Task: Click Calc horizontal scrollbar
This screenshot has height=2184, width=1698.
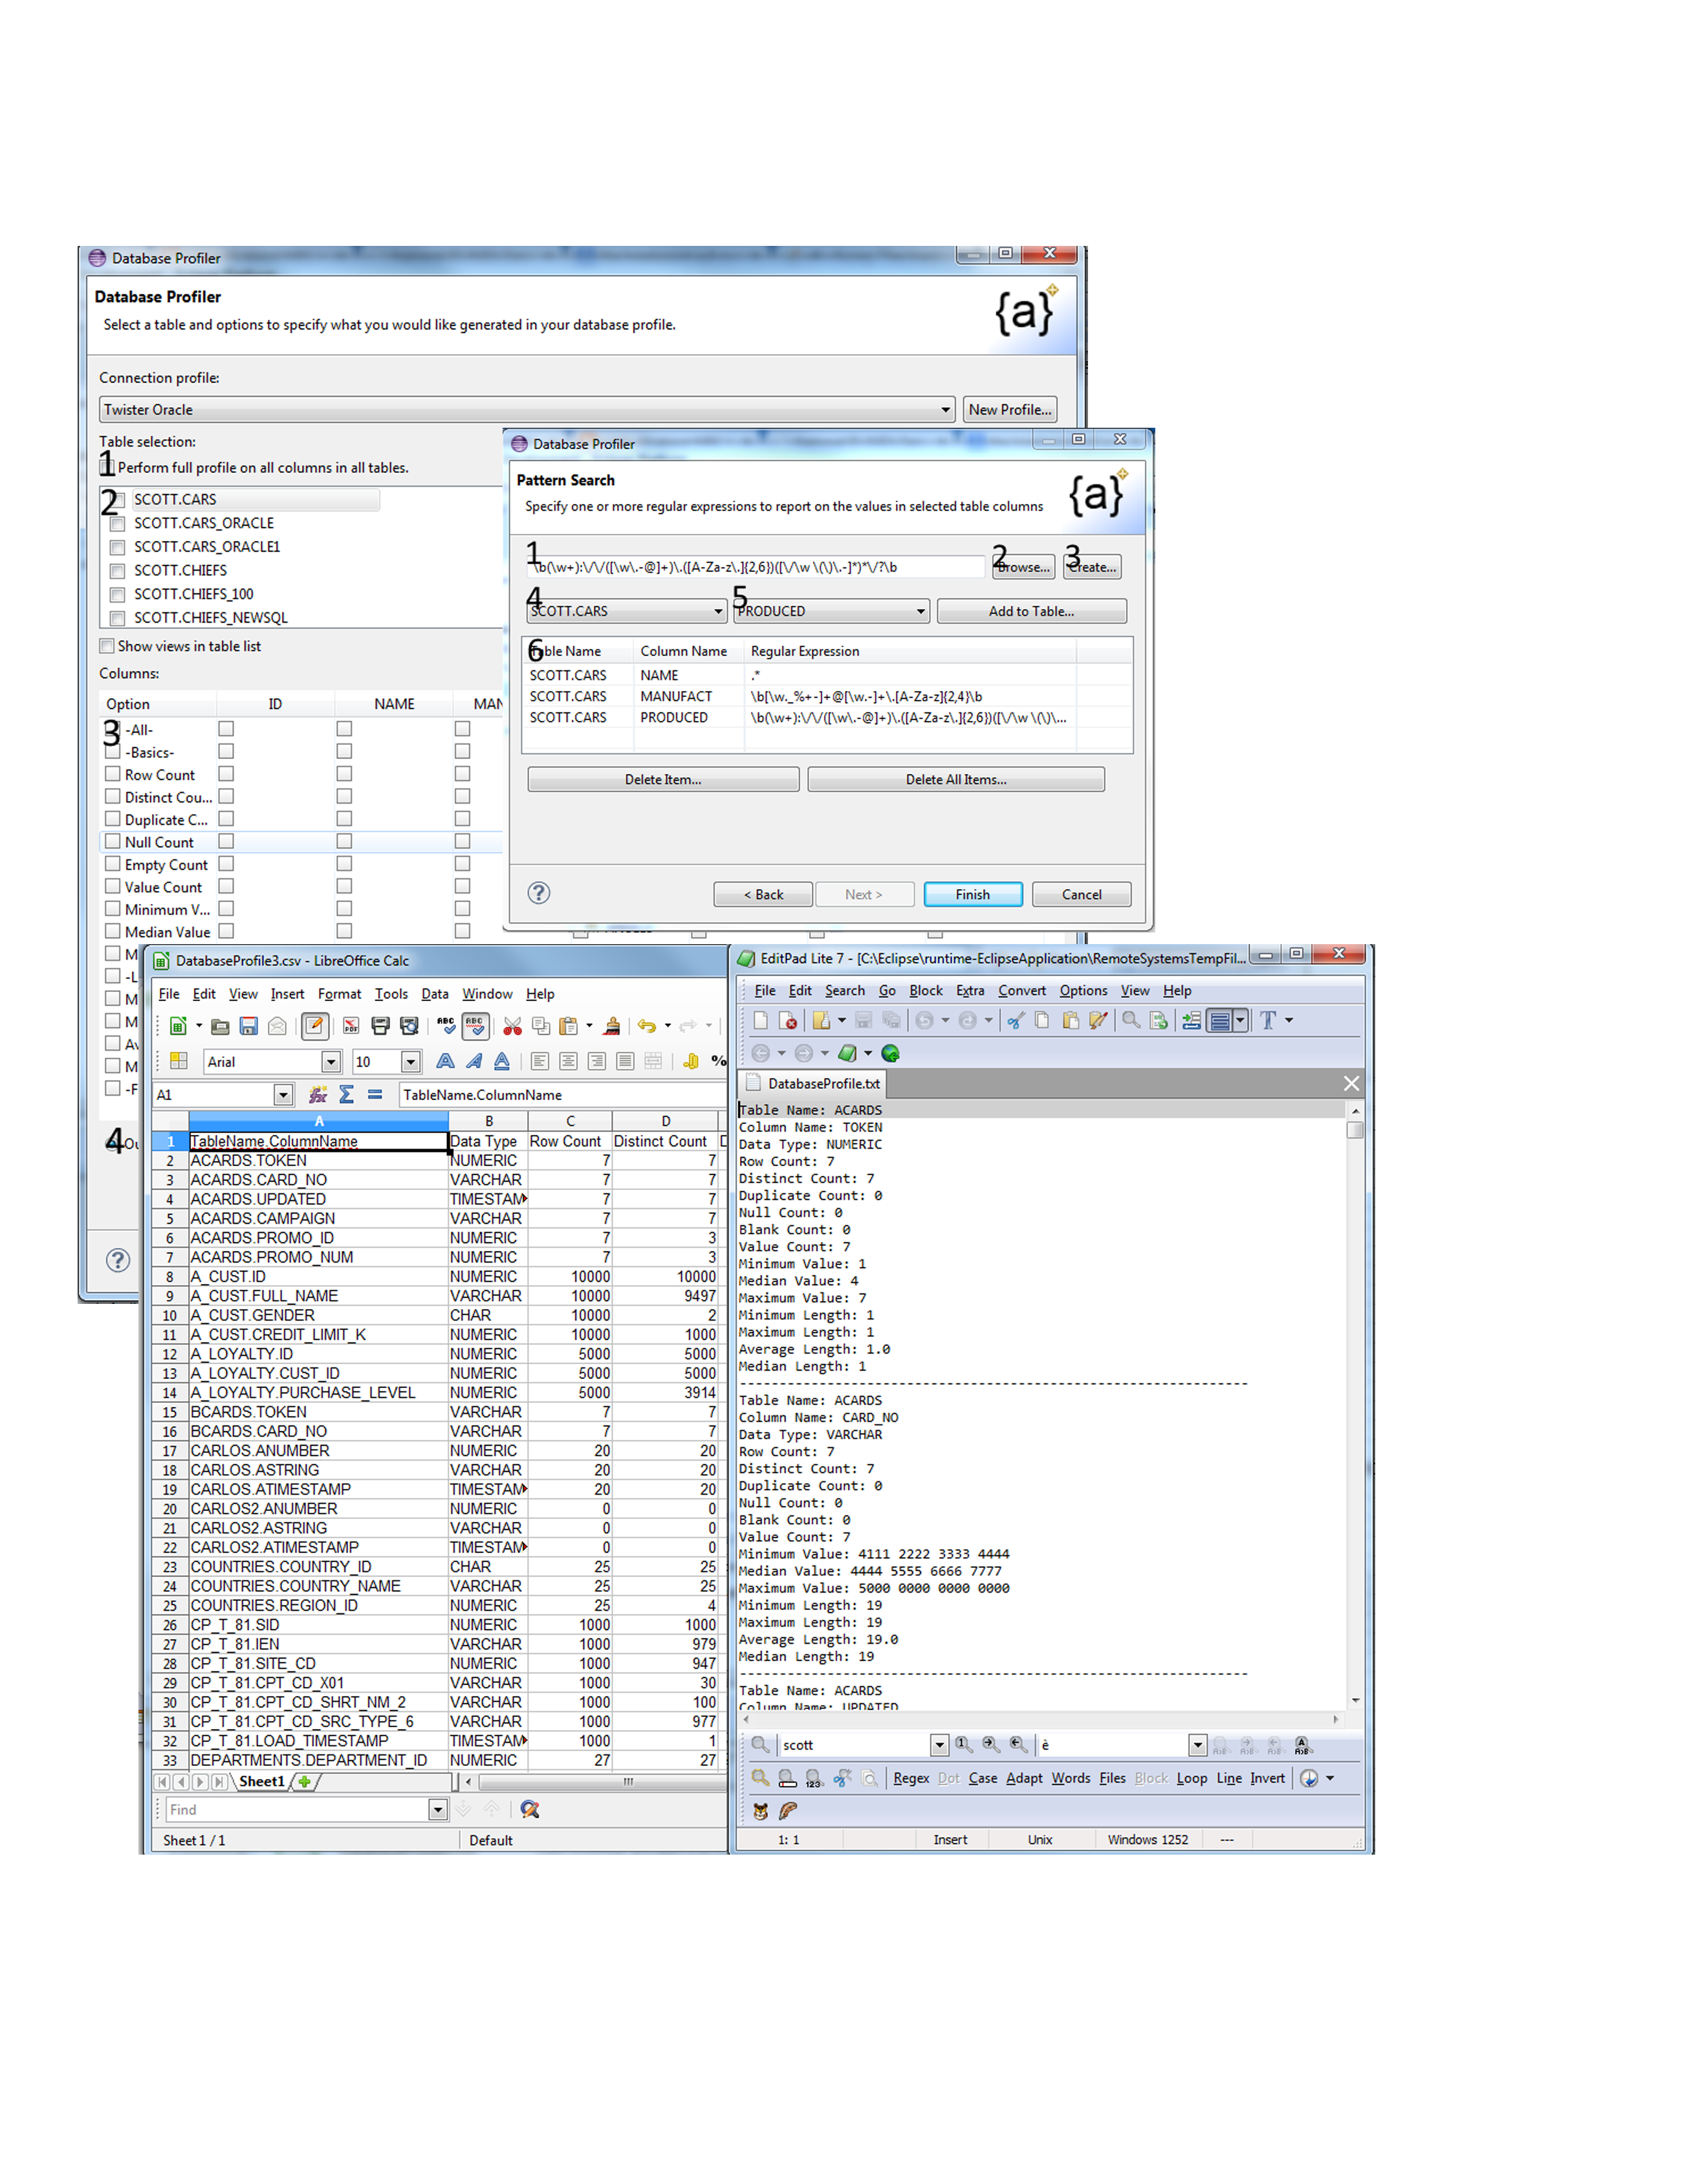Action: [596, 1782]
